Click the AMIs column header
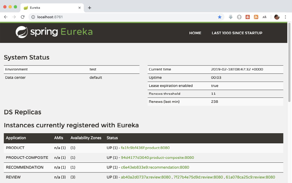The height and width of the screenshot is (183, 292). tap(59, 138)
